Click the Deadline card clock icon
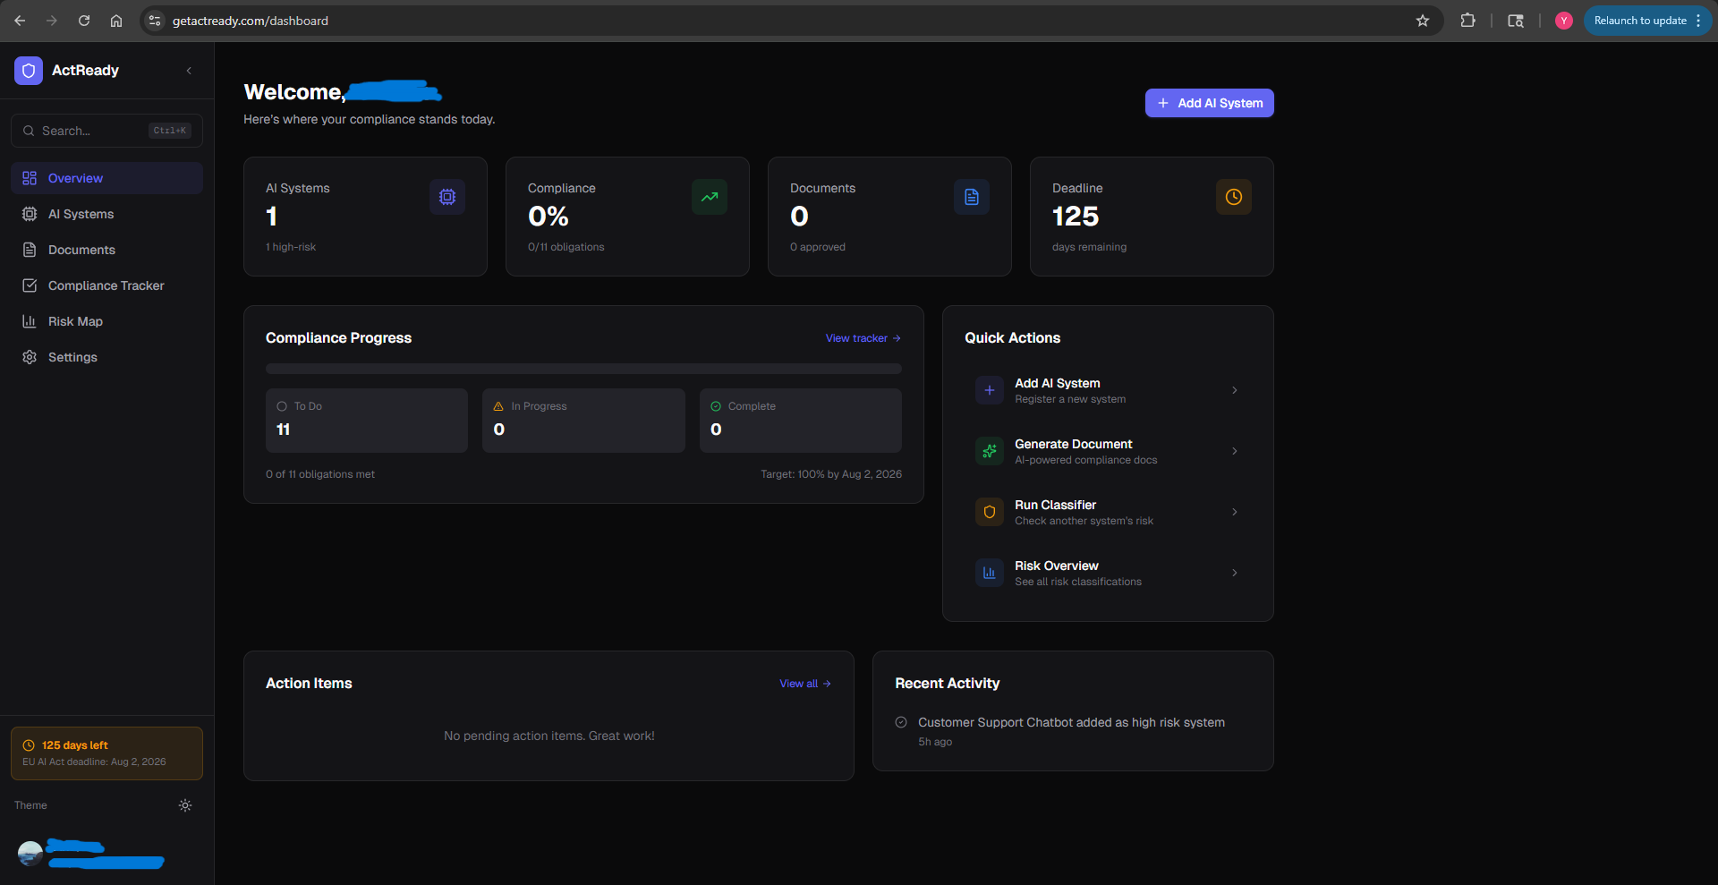Viewport: 1718px width, 885px height. pos(1234,197)
